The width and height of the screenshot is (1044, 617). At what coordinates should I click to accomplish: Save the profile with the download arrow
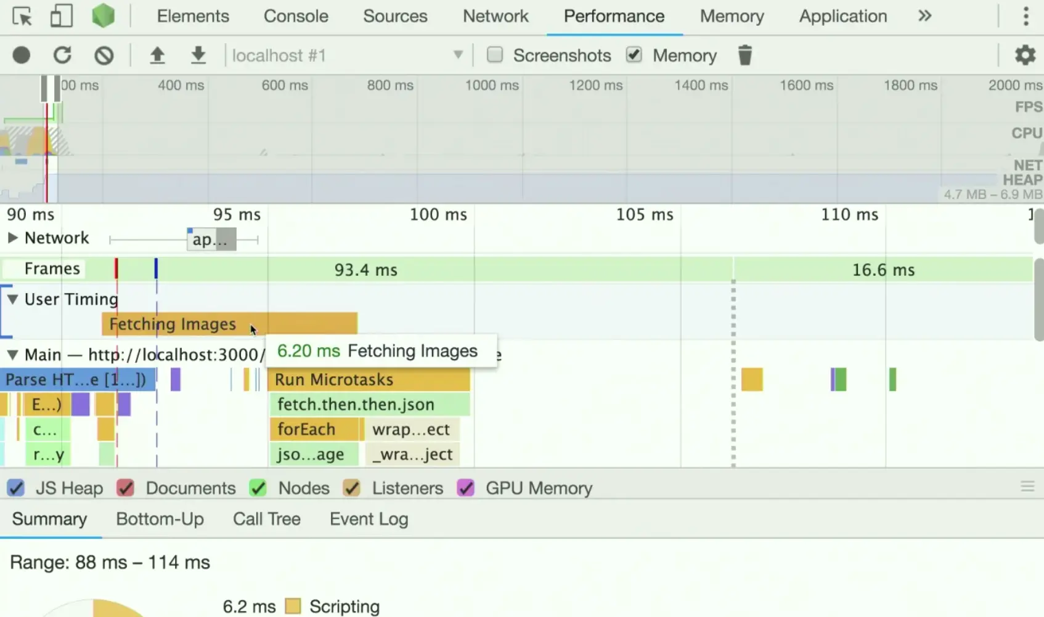[x=198, y=55]
